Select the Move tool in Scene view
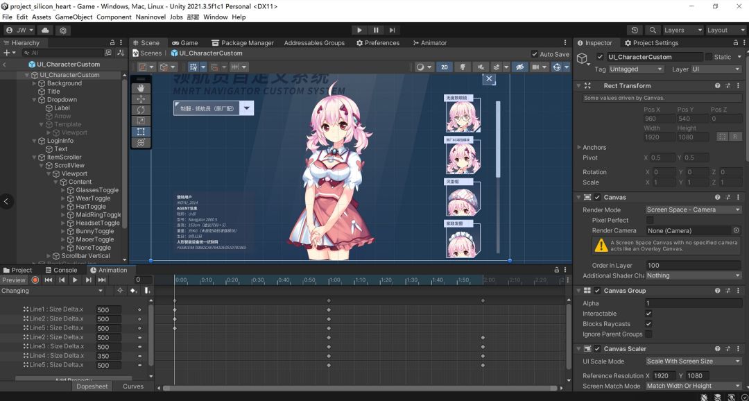Image resolution: width=749 pixels, height=401 pixels. tap(141, 99)
